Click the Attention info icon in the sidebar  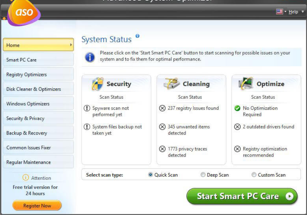(26, 178)
